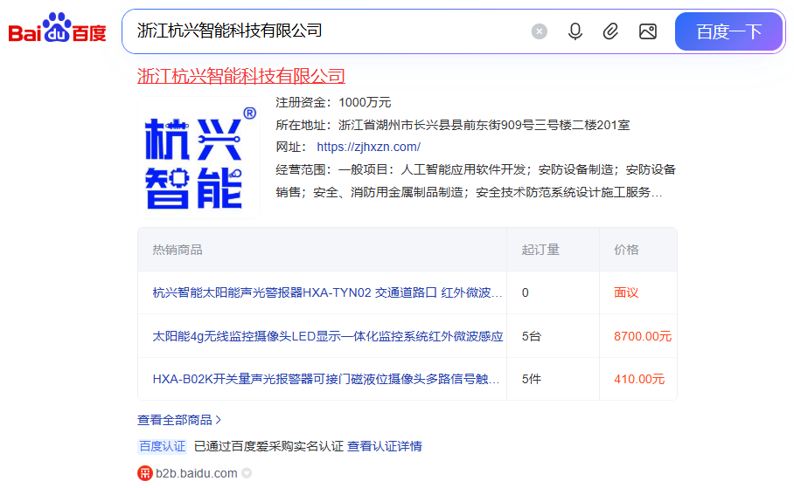Image resolution: width=794 pixels, height=488 pixels.
Task: Open the 太阳能4g无线监控摄像头 product link
Action: (x=327, y=336)
